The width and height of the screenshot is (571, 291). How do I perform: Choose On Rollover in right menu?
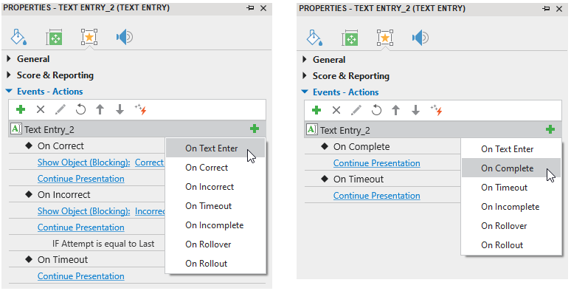[511, 226]
